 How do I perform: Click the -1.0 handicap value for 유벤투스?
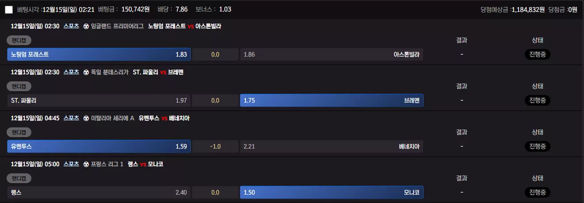(215, 146)
